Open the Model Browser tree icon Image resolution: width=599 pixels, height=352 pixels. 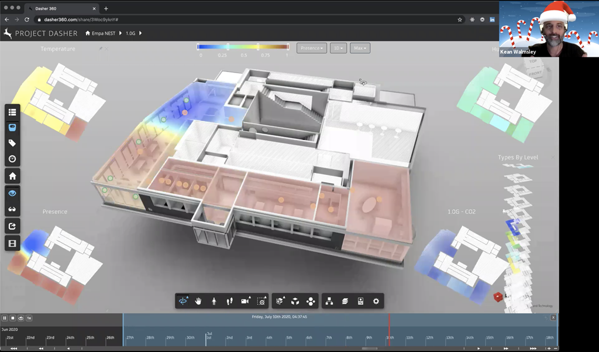[329, 301]
